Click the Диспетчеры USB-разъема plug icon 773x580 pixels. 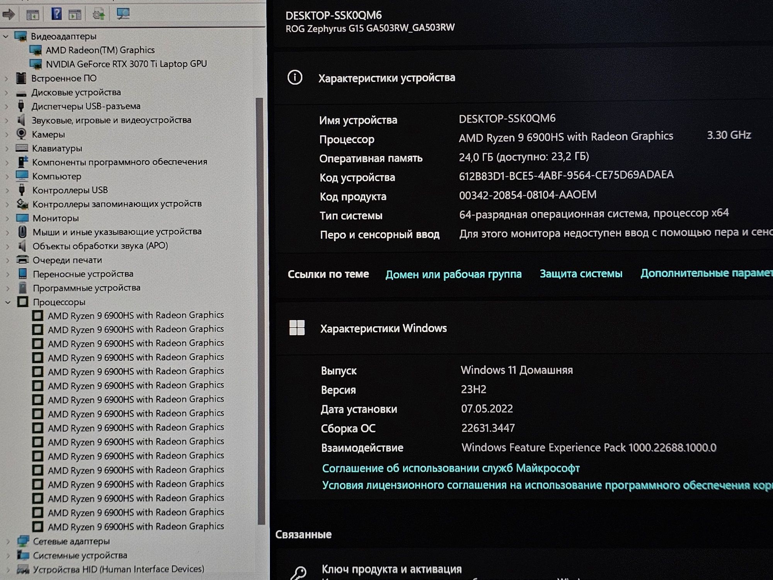[x=21, y=106]
